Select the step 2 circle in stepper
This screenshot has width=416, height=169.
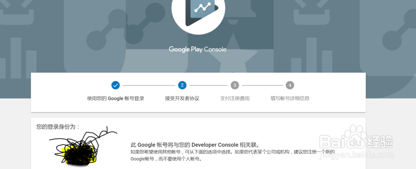coord(182,85)
